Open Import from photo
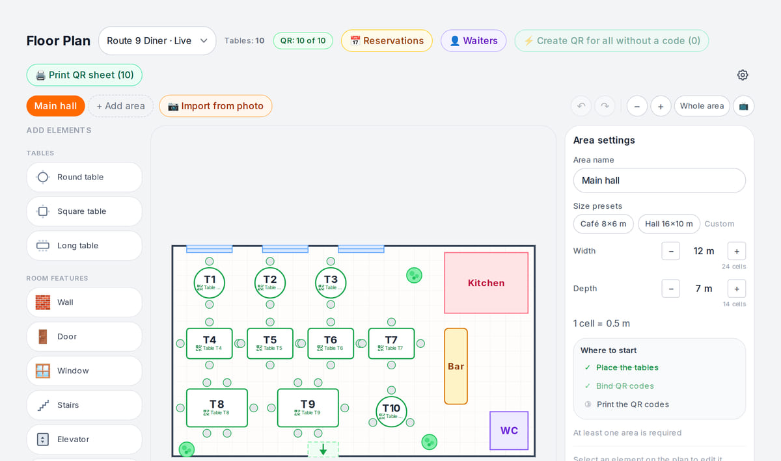Image resolution: width=781 pixels, height=461 pixels. tap(215, 106)
